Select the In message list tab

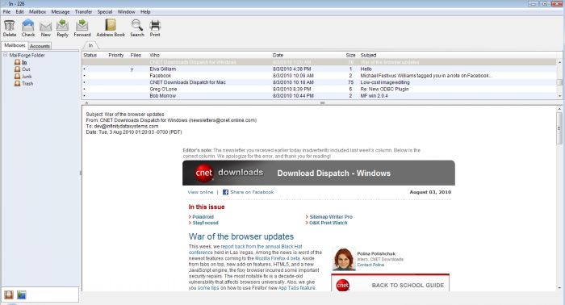pos(90,45)
